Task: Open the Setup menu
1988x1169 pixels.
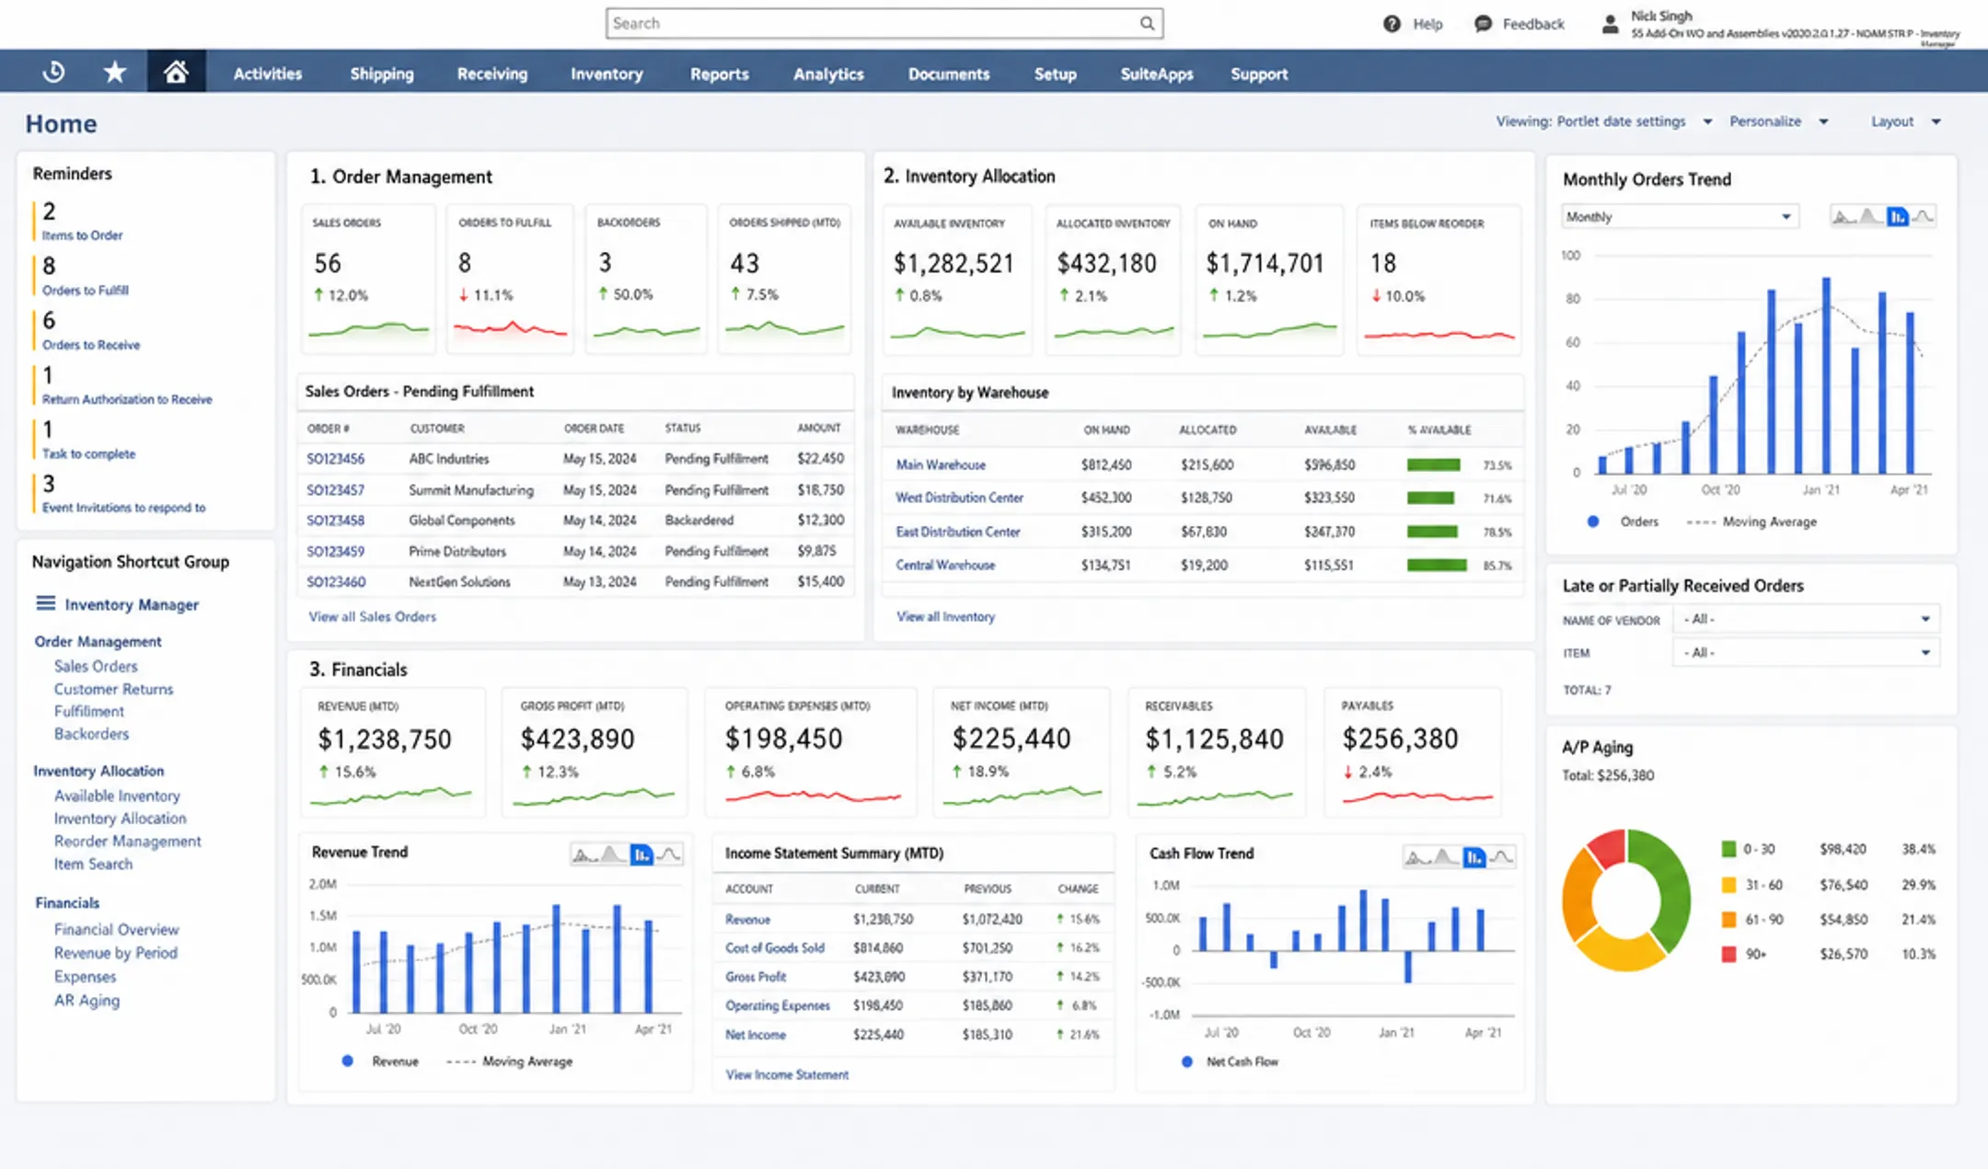Action: [x=1055, y=74]
